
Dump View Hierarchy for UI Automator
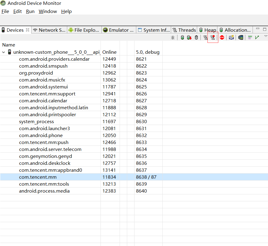pos(241,37)
